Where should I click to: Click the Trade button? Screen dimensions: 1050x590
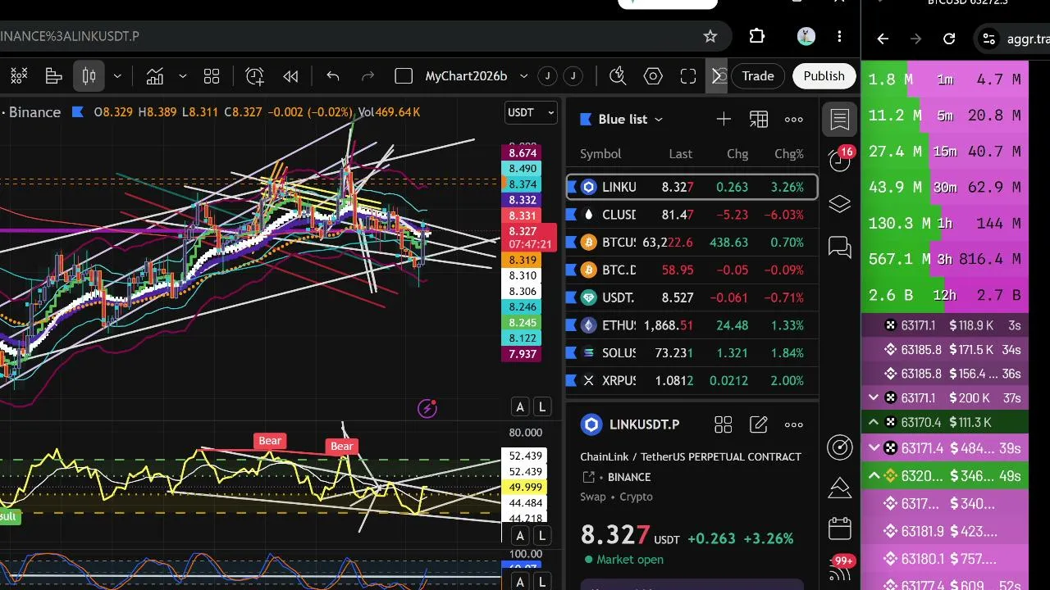click(x=758, y=76)
